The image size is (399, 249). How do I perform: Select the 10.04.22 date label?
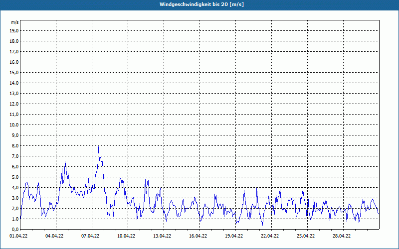tap(126, 236)
